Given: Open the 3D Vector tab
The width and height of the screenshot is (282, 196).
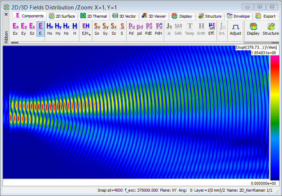Looking at the screenshot, I should click(124, 16).
